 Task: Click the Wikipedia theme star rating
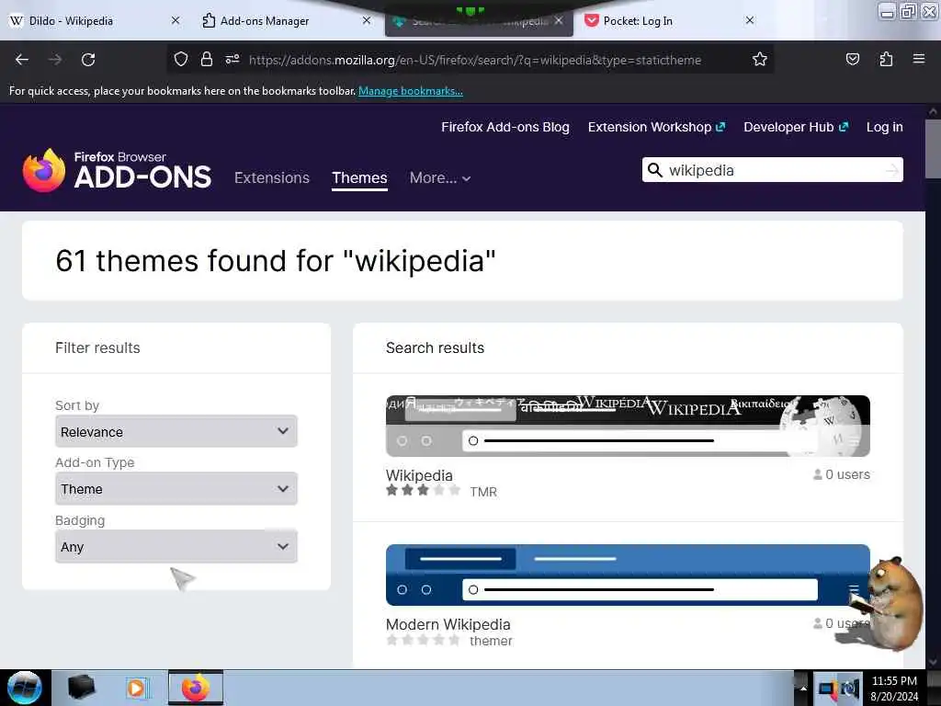point(423,491)
